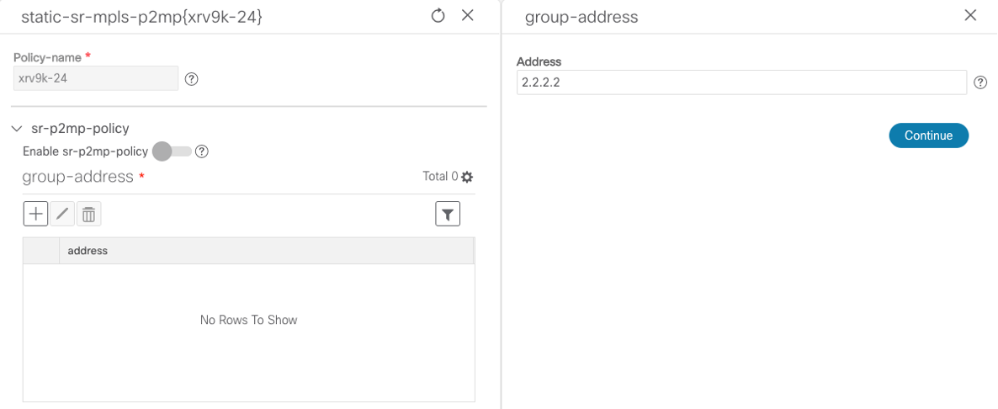Sort by the address column header
The image size is (998, 409).
(x=88, y=251)
